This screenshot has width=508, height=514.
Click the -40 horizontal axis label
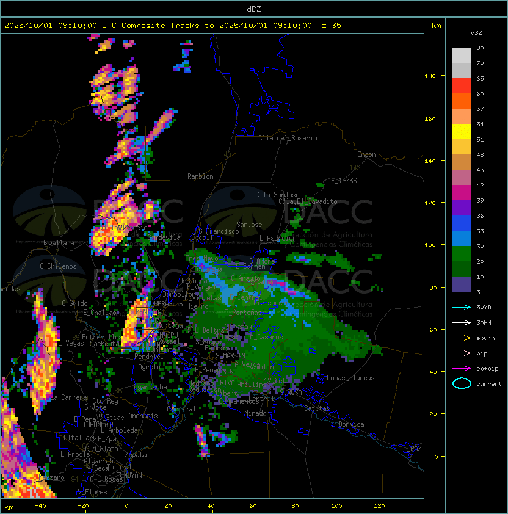coord(41,505)
